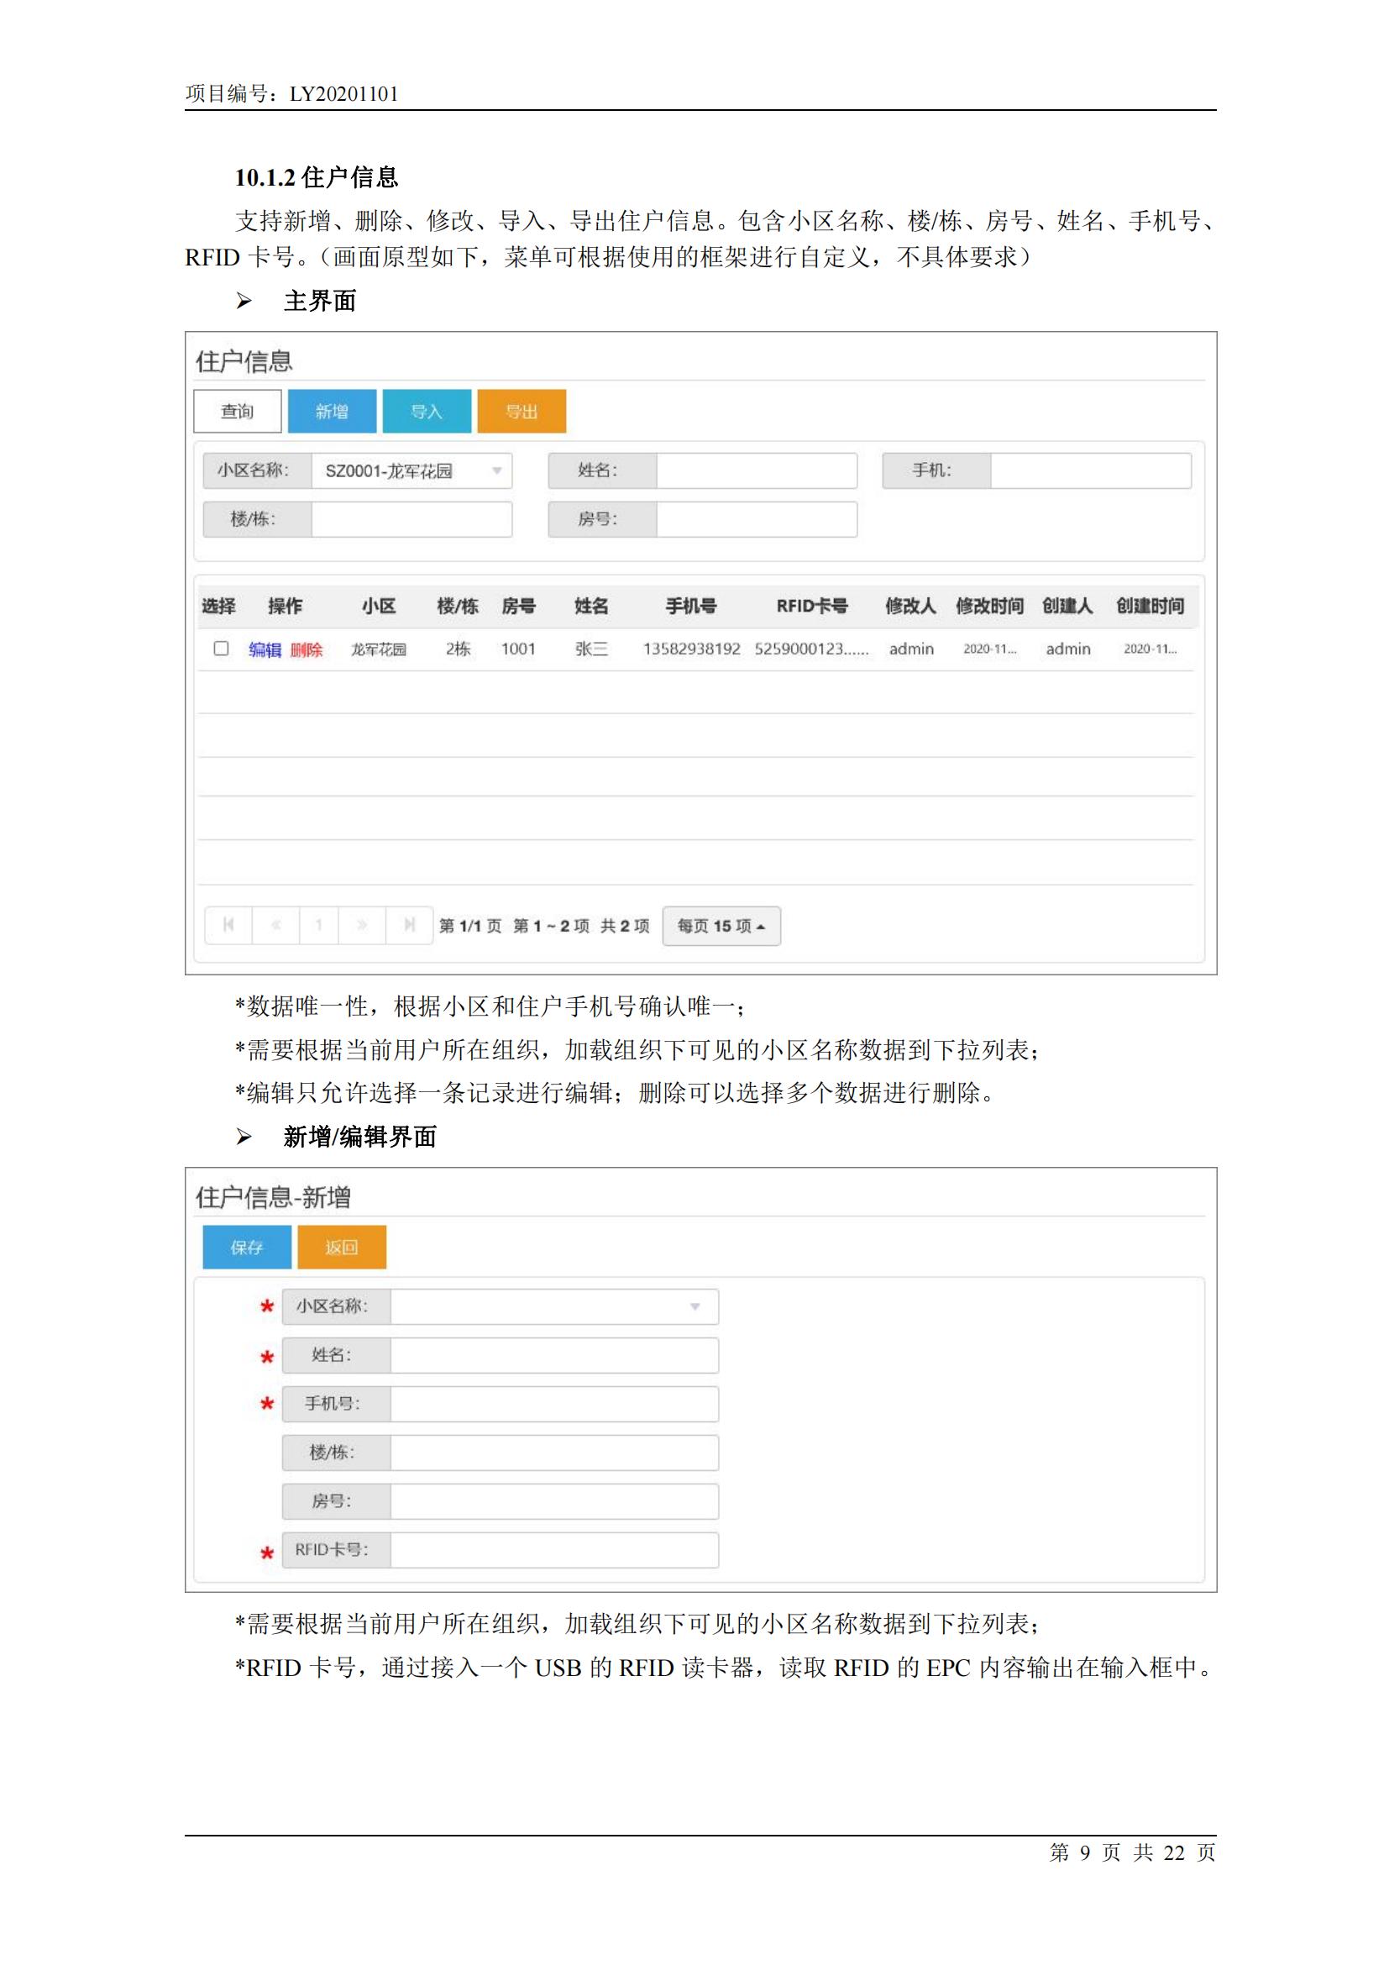
Task: Click the 10.1.2 住户信息 section heading
Action: point(317,178)
